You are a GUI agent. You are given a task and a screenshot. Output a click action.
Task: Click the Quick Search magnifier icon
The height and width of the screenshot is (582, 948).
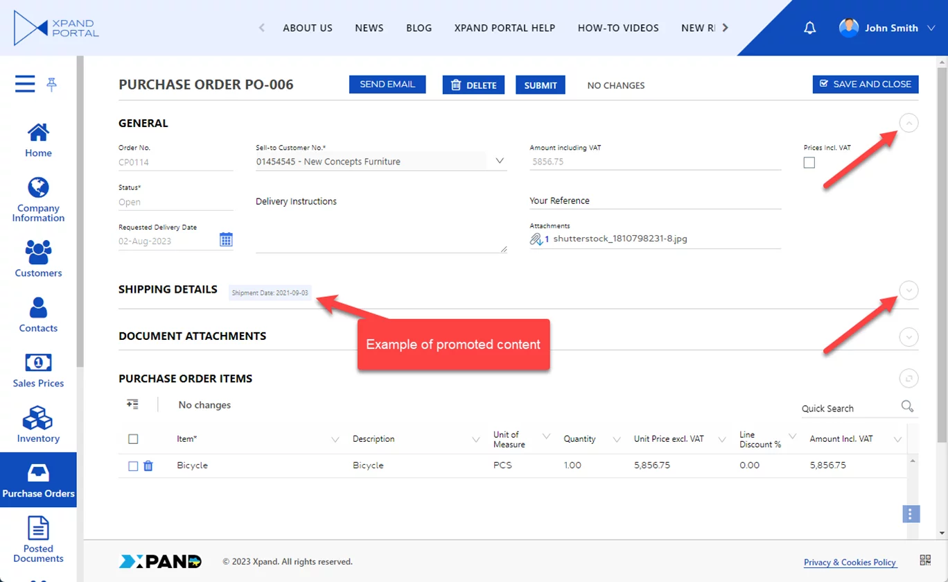pos(907,406)
